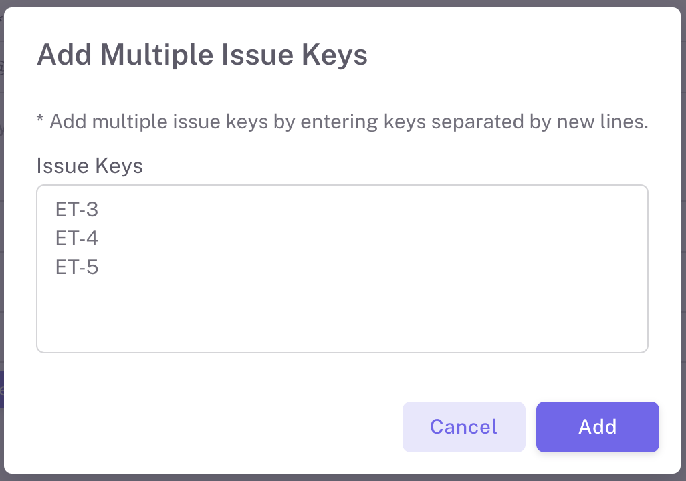The height and width of the screenshot is (481, 686).
Task: Cancel adding multiple issue keys
Action: 463,427
